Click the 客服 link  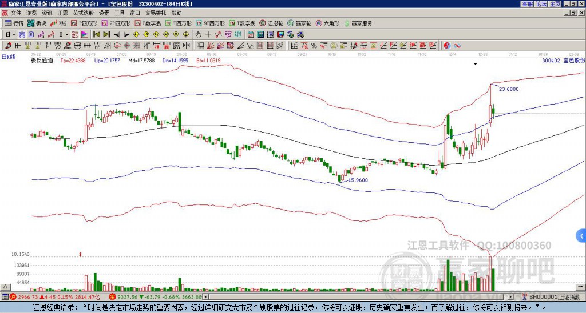(527, 4)
